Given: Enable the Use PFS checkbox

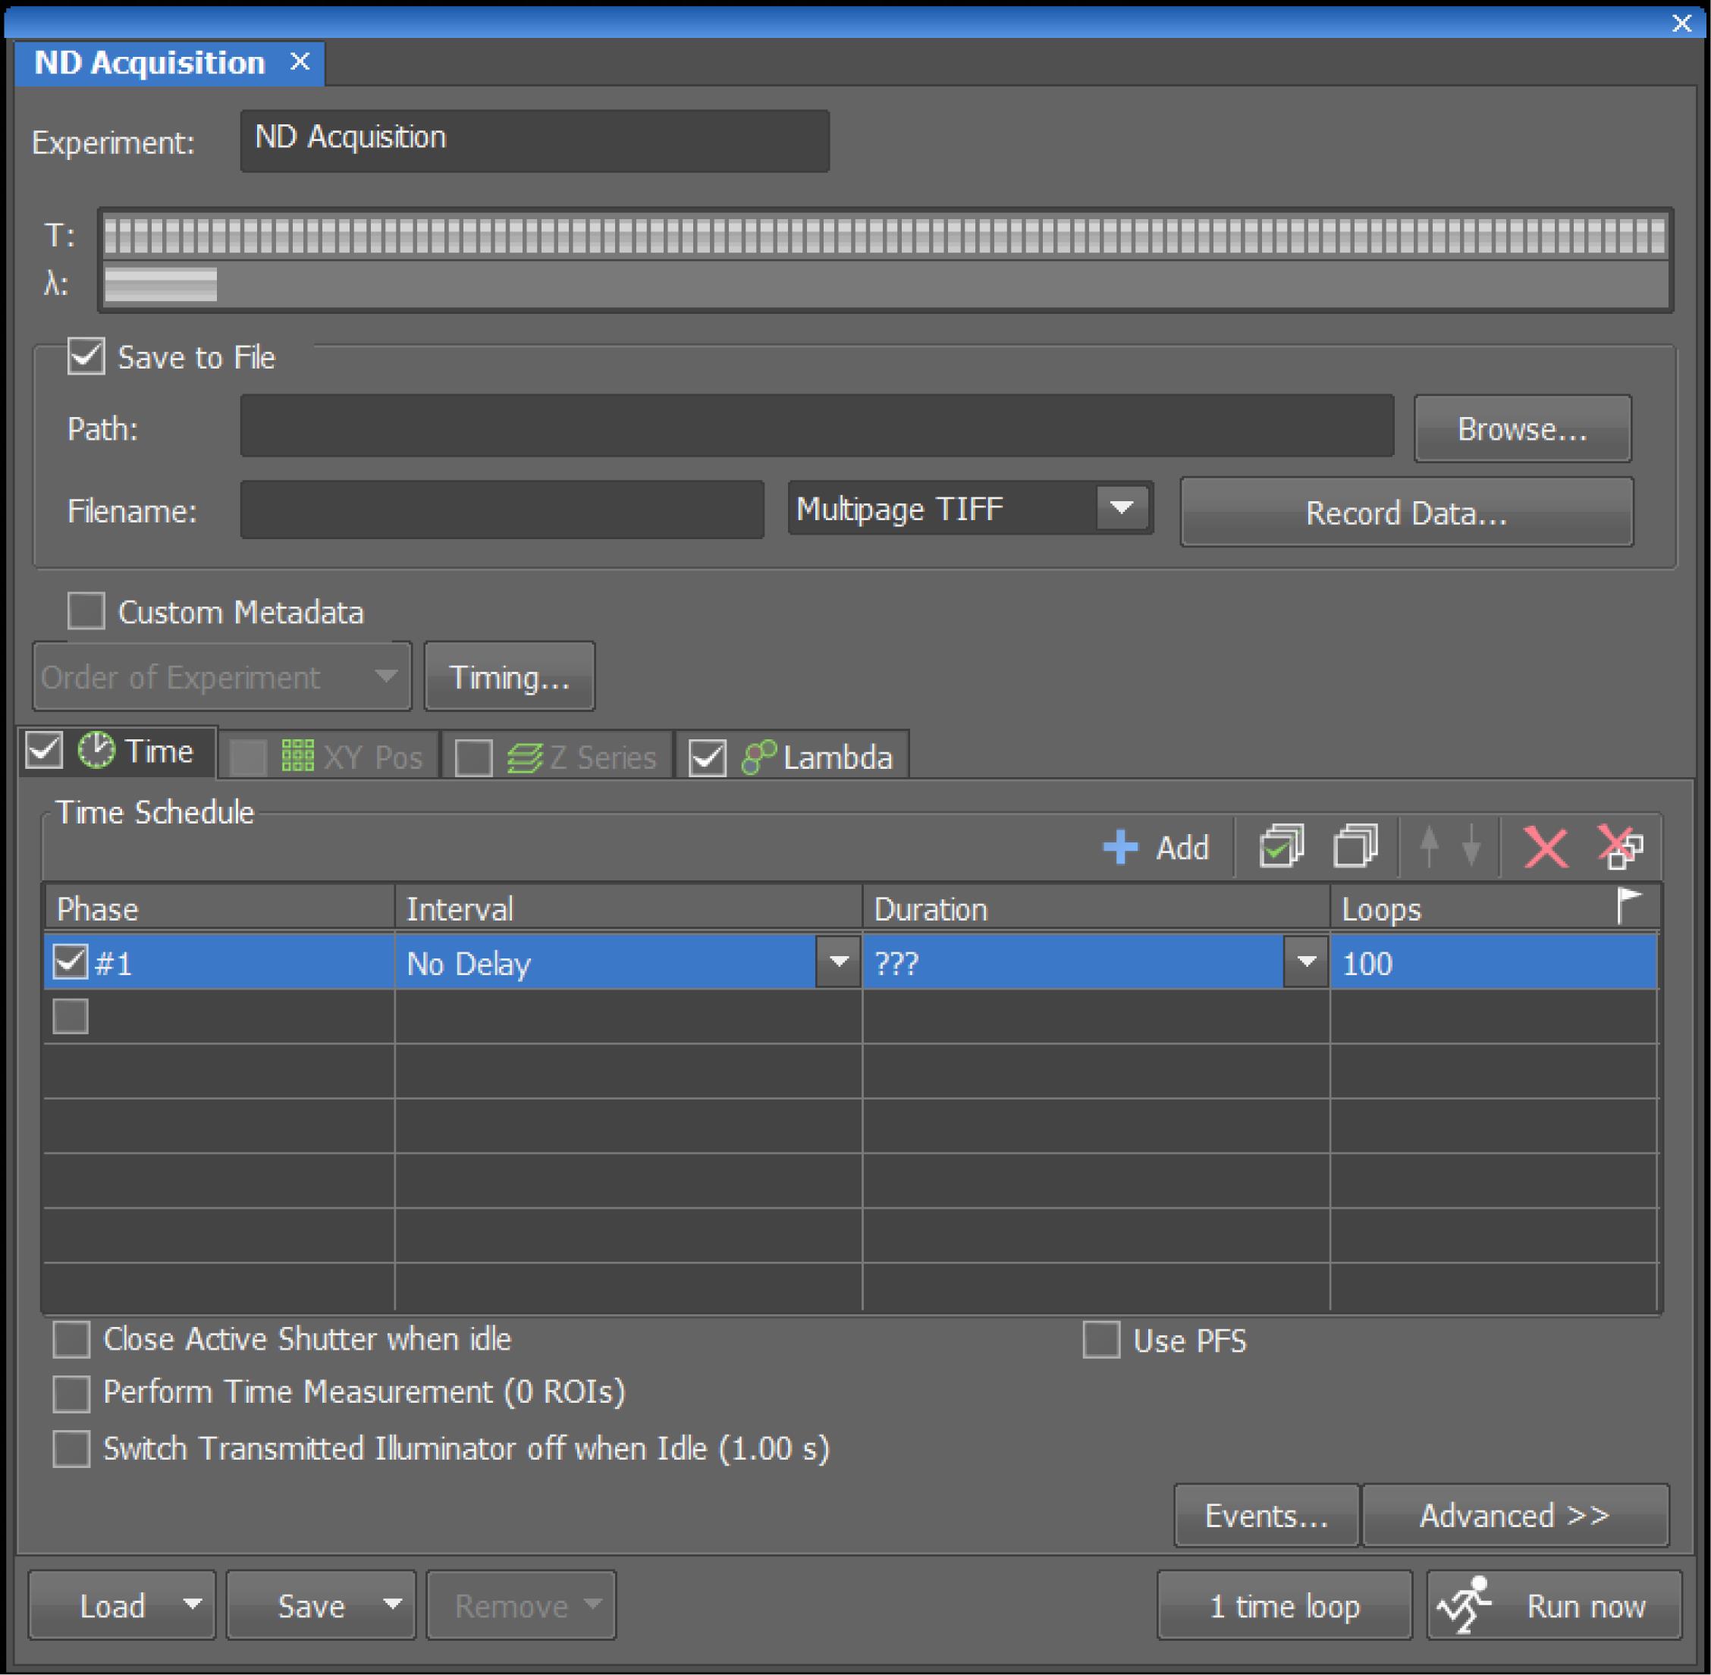Looking at the screenshot, I should point(1101,1340).
